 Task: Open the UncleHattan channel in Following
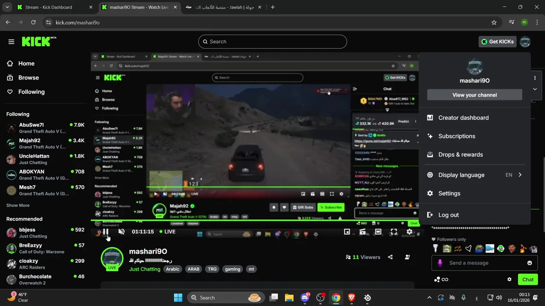pos(46,159)
